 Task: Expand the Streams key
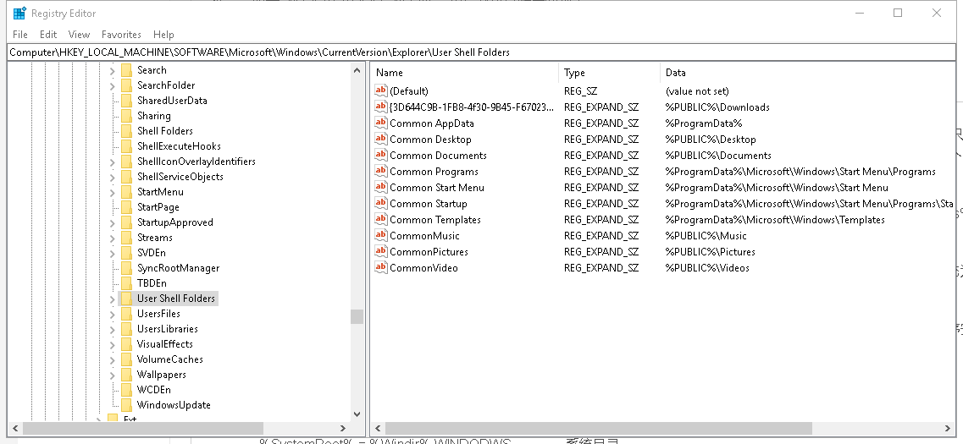pyautogui.click(x=112, y=238)
